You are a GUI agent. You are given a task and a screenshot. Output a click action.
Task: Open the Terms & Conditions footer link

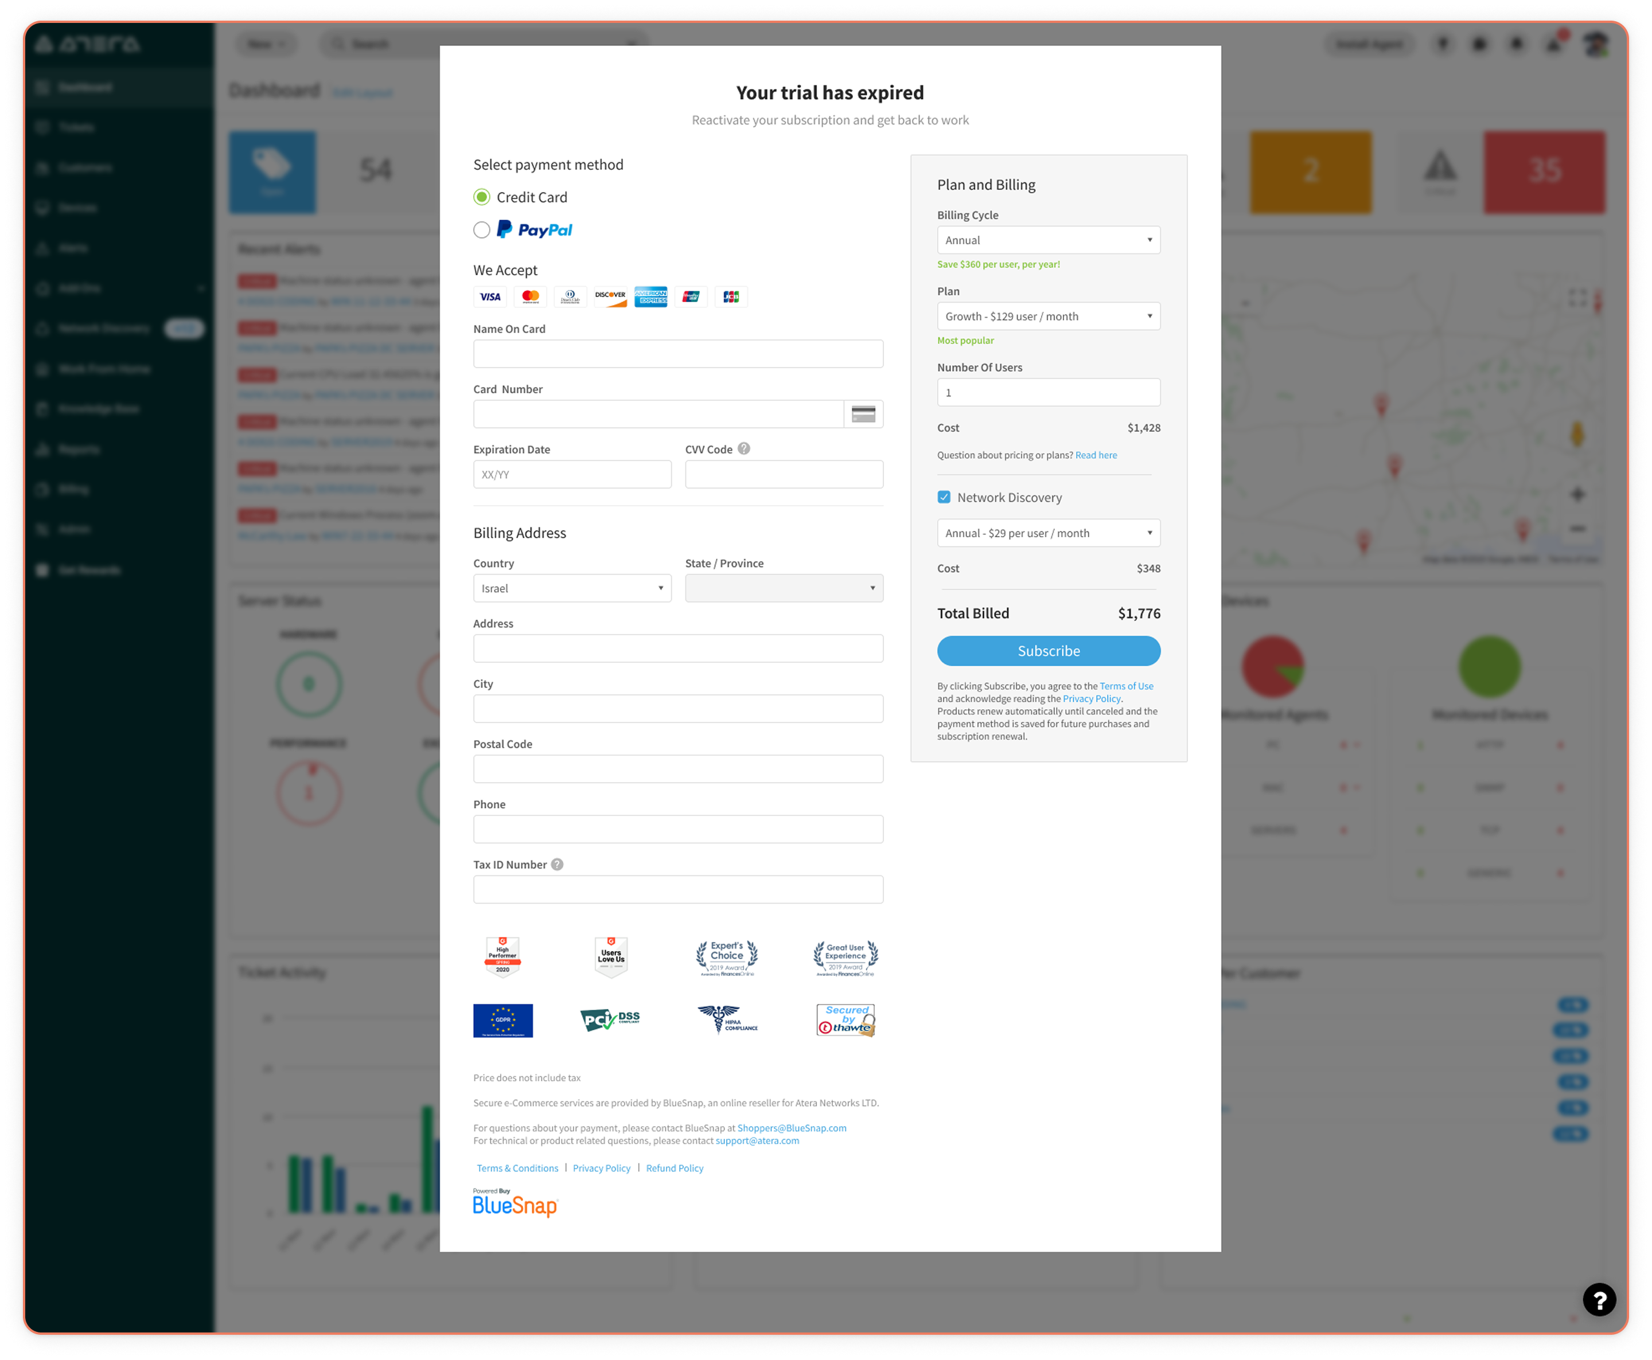517,1168
